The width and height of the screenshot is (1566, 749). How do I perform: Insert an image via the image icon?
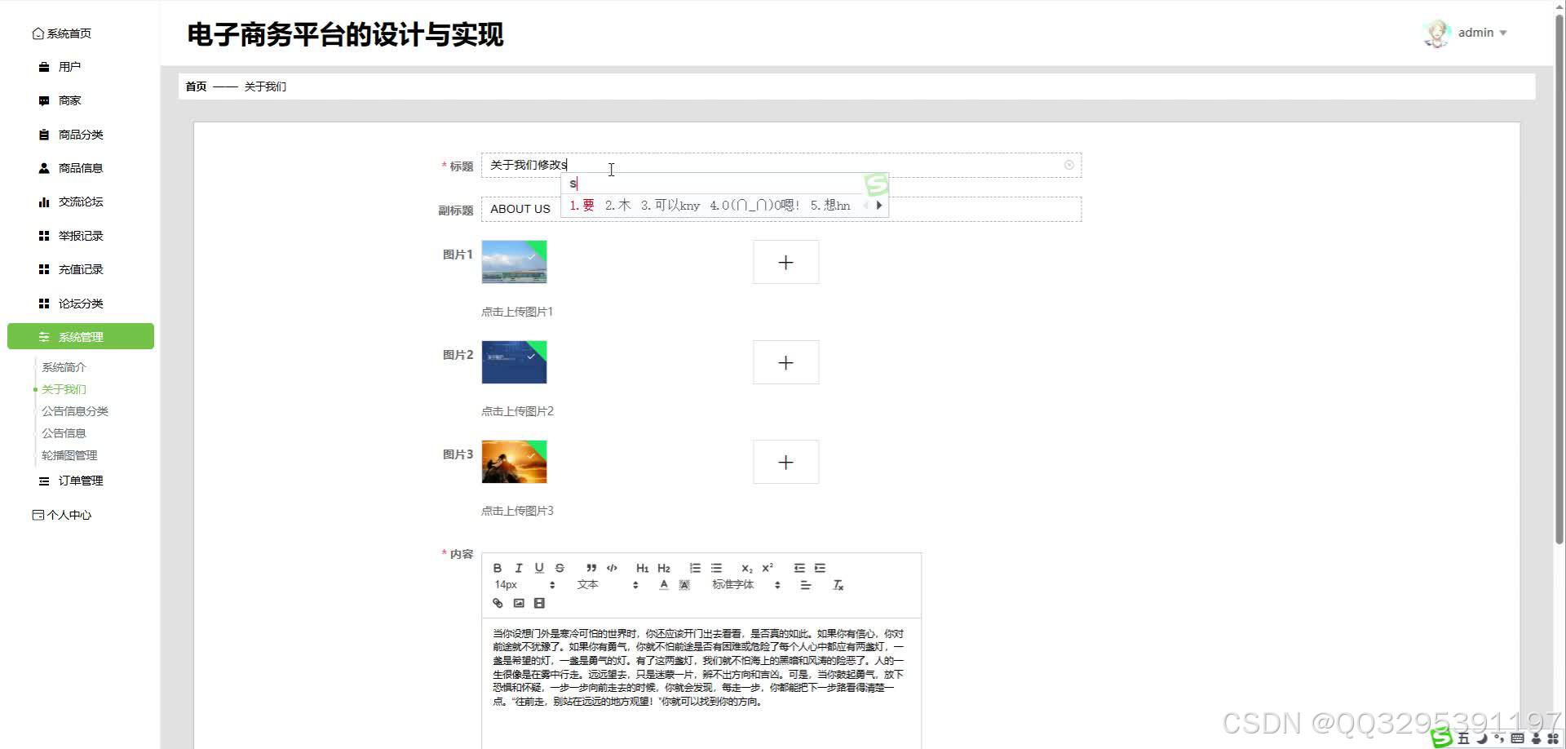(x=519, y=603)
